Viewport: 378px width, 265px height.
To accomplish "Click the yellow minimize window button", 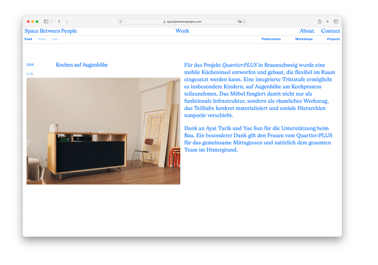I will click(x=32, y=22).
